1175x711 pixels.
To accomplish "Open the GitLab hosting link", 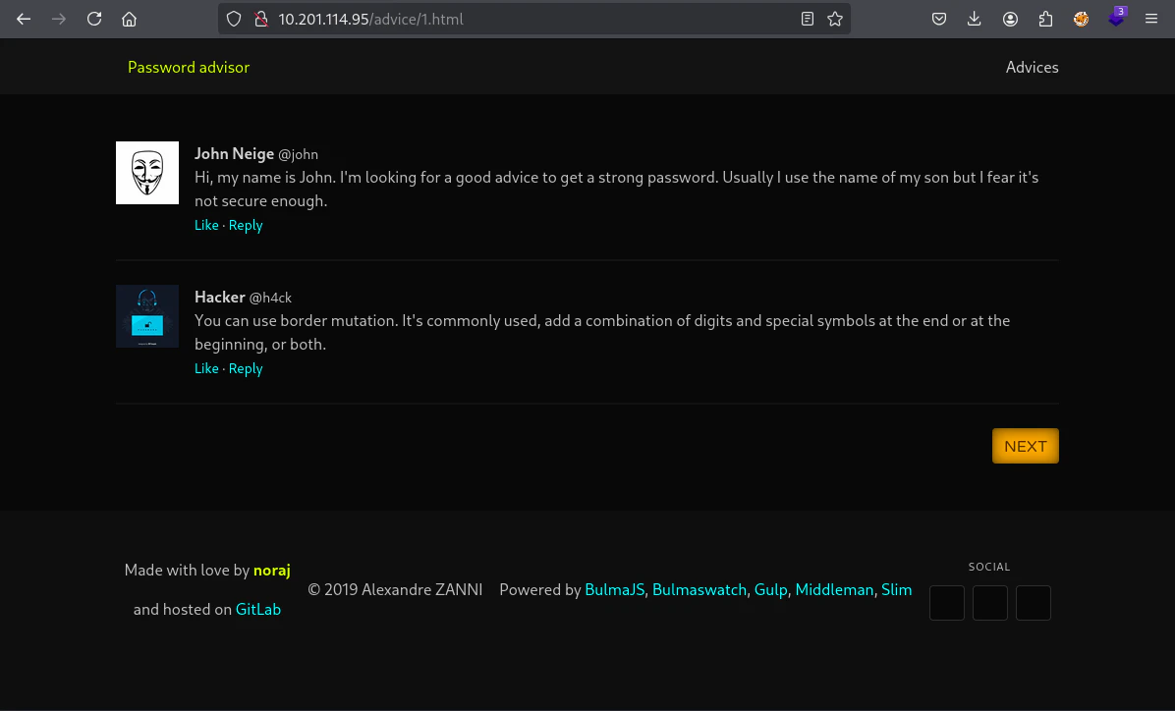I will click(258, 610).
